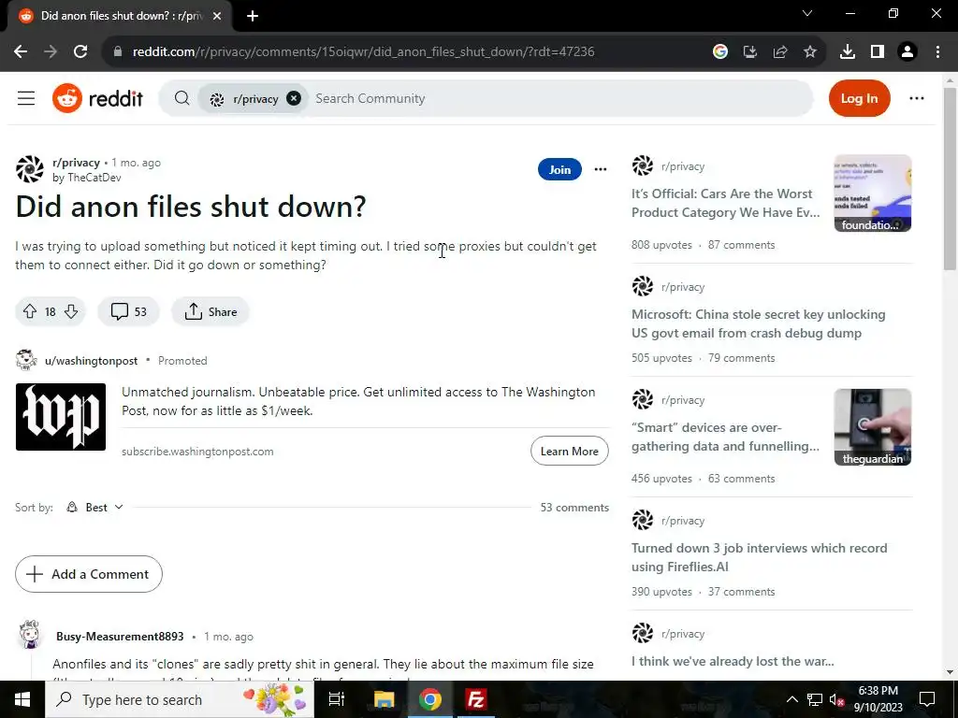Viewport: 958px width, 718px height.
Task: Select the Did anon files shut down tab
Action: 120,16
